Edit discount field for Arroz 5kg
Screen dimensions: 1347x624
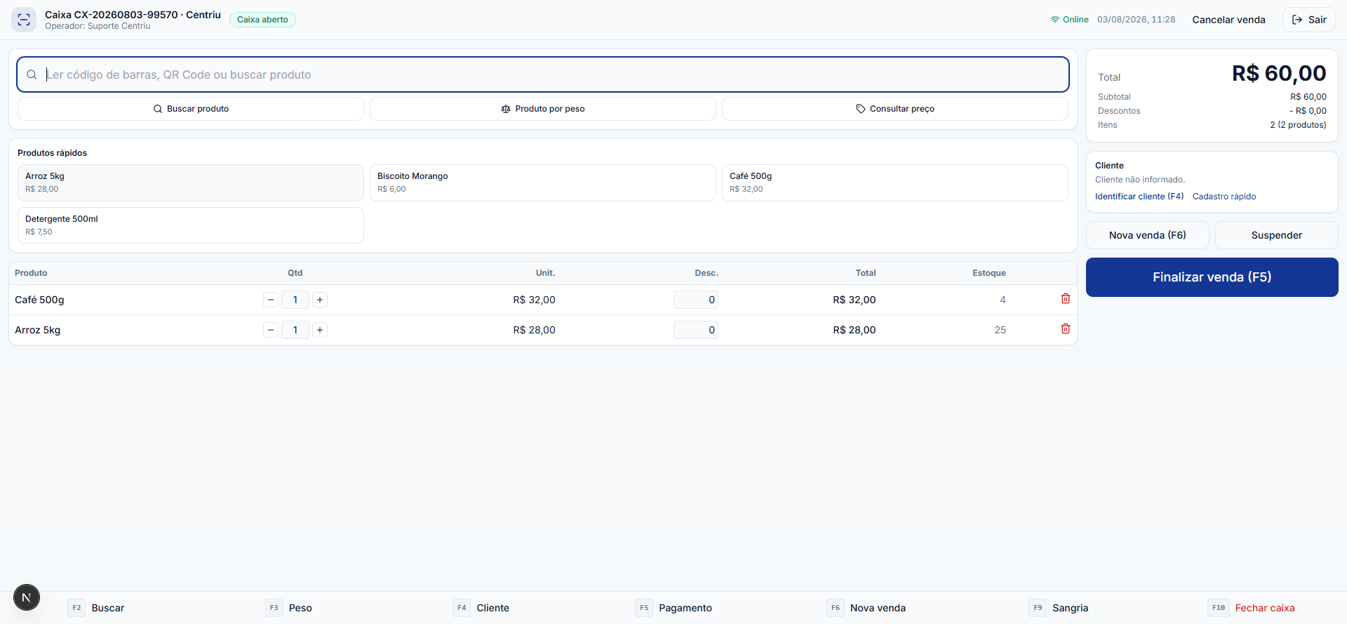click(696, 330)
